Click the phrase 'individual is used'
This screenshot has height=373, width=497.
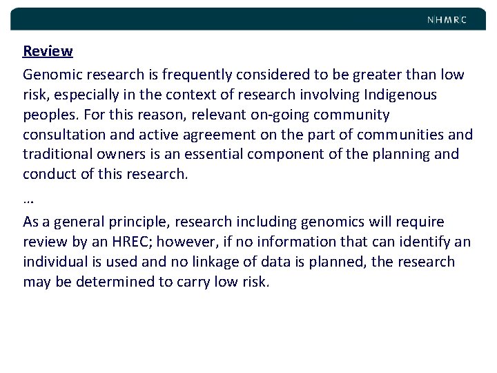pyautogui.click(x=82, y=262)
